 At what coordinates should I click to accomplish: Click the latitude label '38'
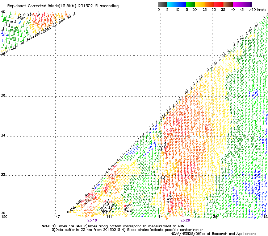3,54
